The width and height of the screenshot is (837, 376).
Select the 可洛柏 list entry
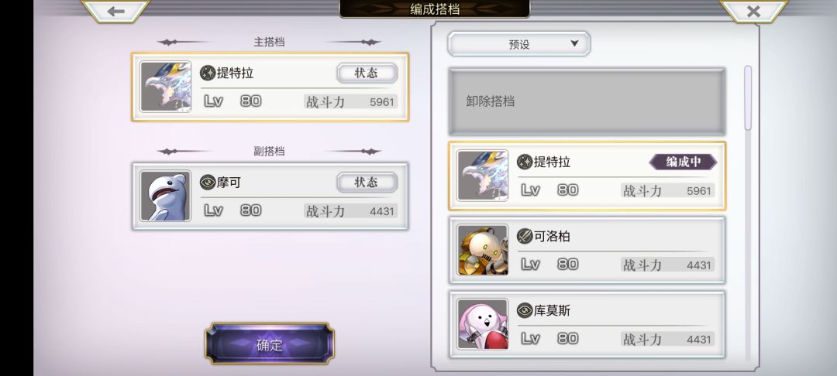pos(587,251)
